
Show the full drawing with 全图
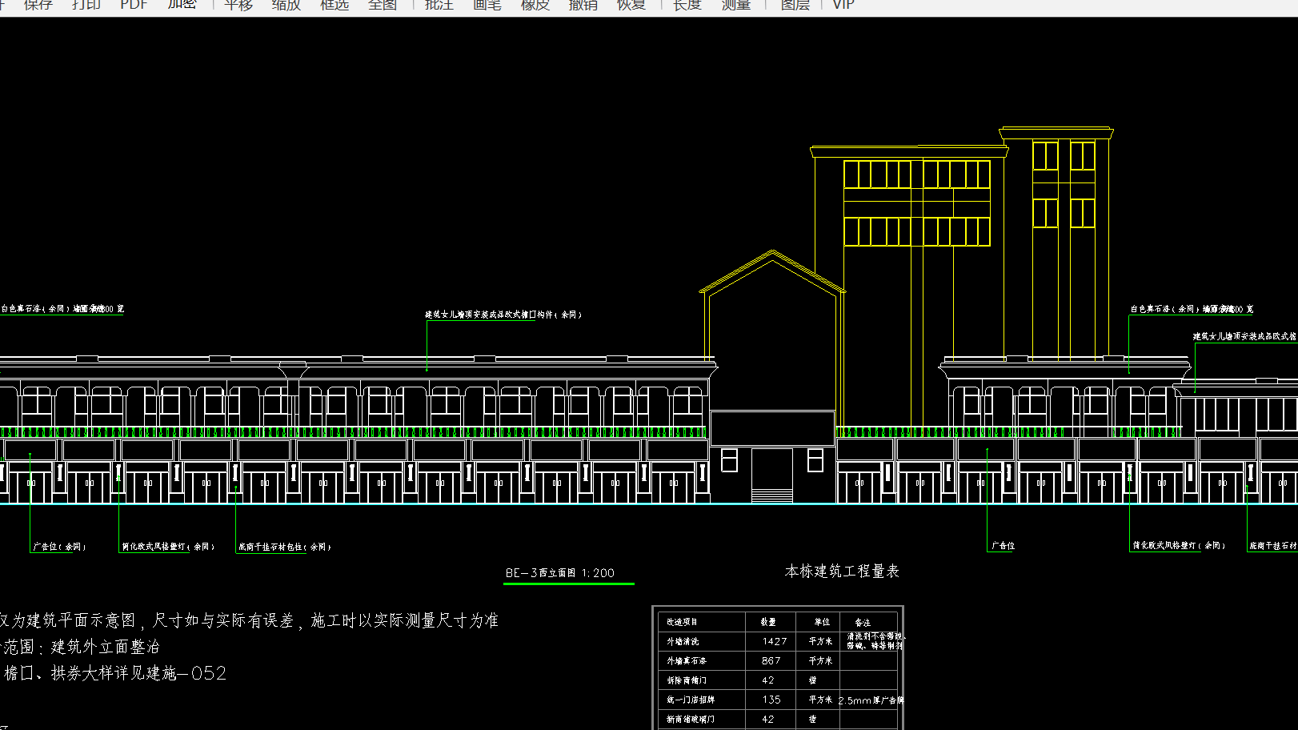[383, 5]
